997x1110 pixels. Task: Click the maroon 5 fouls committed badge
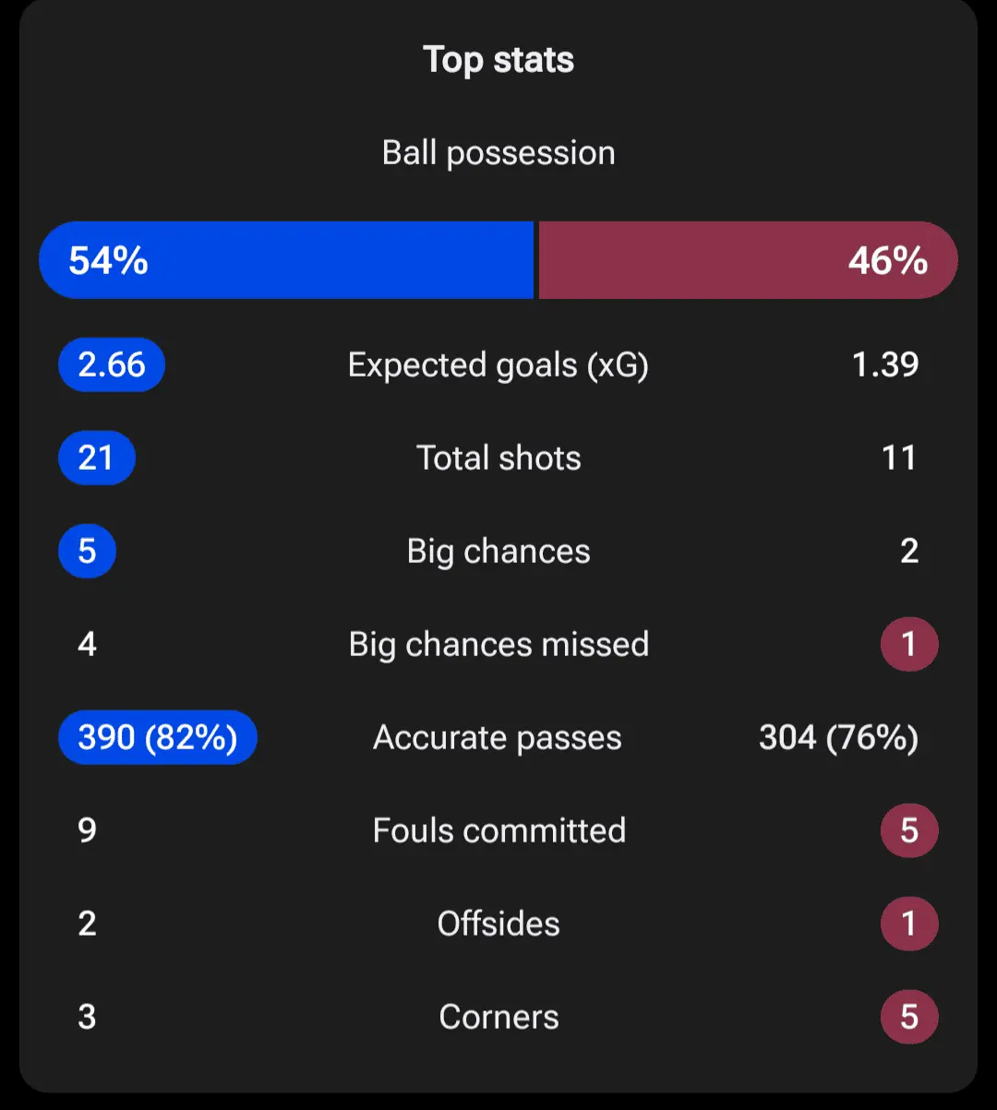[x=909, y=831]
